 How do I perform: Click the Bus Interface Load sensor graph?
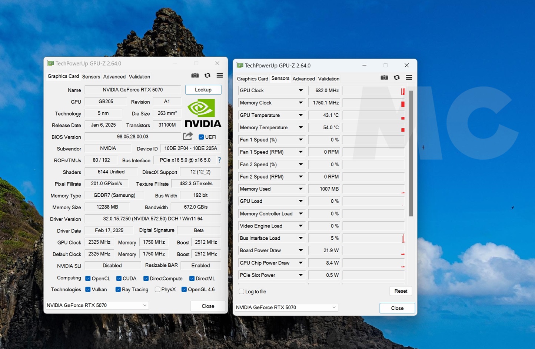373,238
